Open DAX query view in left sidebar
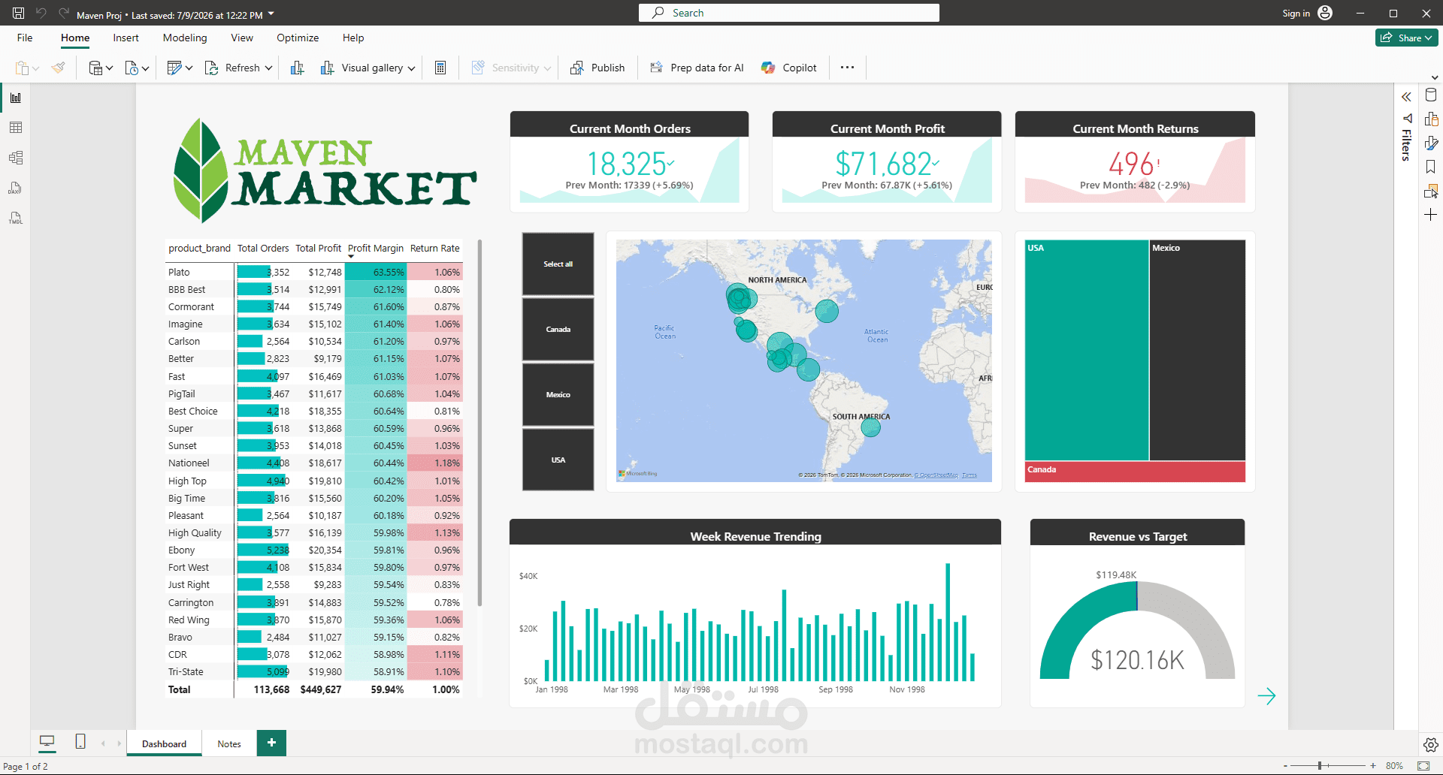1443x775 pixels. (16, 188)
